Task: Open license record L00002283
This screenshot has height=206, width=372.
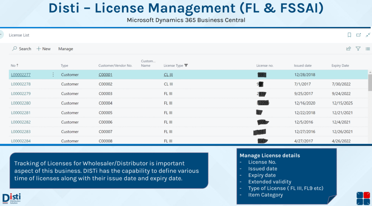Action: pyautogui.click(x=21, y=131)
